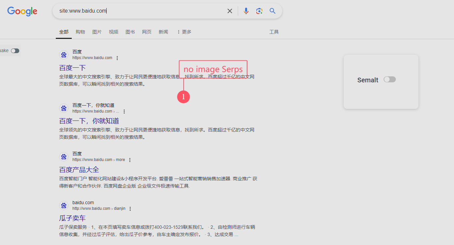Viewport: 454px width, 245px height.
Task: Click URL http://www.baidu.com › dianjin
Action: [99, 208]
